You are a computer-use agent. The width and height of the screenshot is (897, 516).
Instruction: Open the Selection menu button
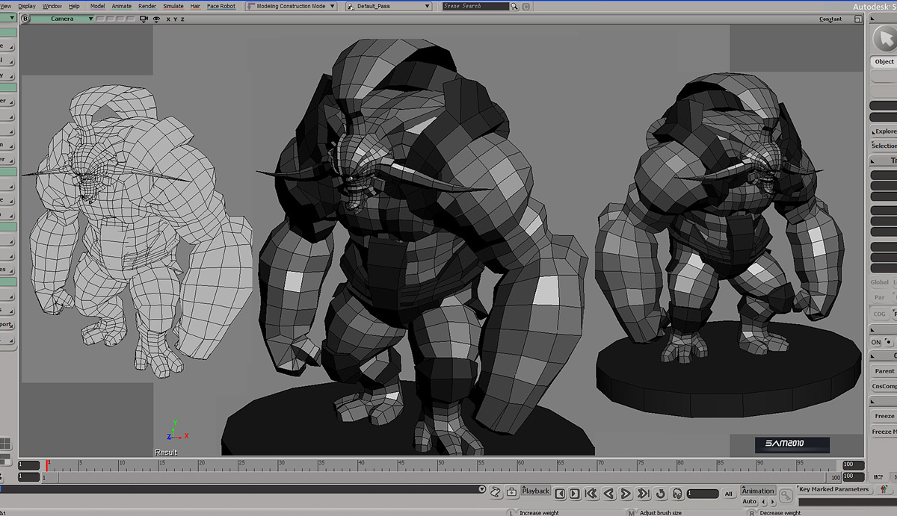click(884, 146)
